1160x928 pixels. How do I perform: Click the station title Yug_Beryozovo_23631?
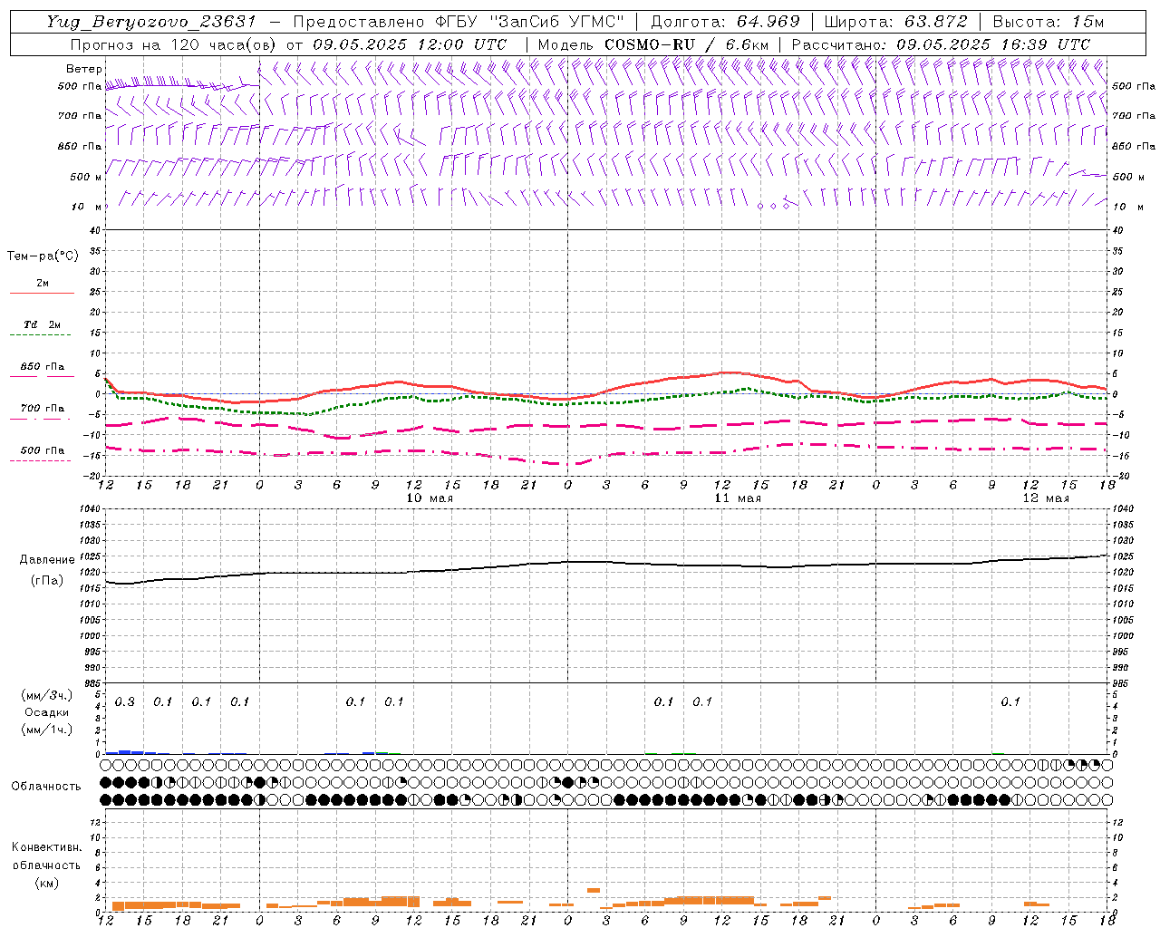(x=151, y=22)
